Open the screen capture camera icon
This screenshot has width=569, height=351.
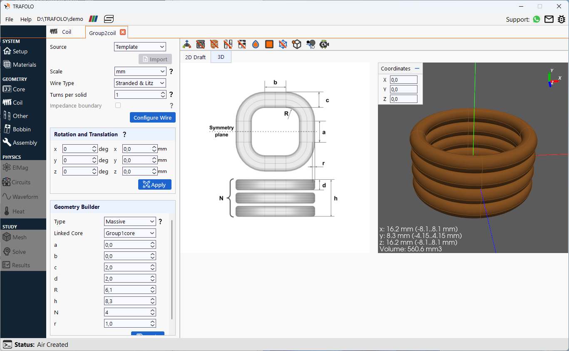pyautogui.click(x=325, y=44)
